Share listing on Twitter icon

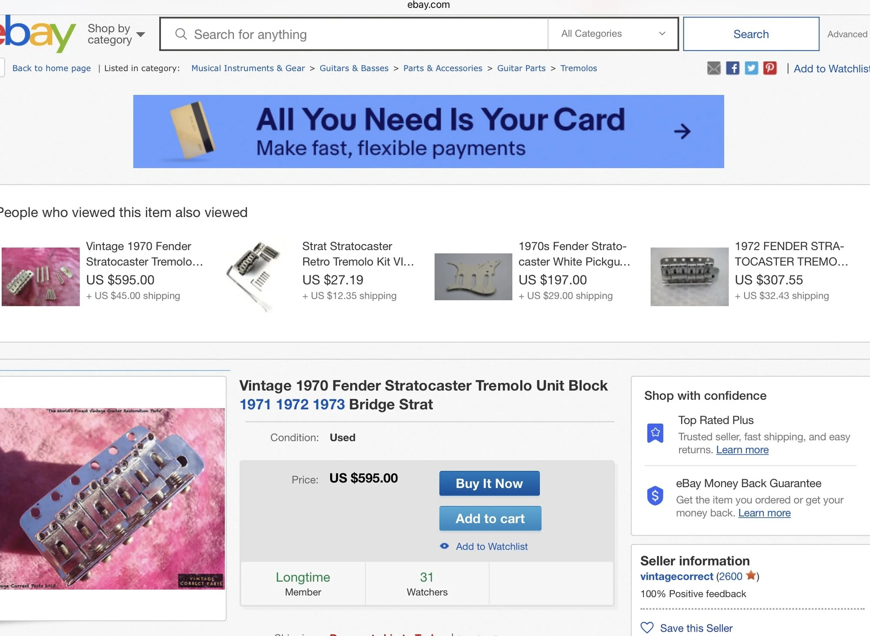pyautogui.click(x=751, y=68)
